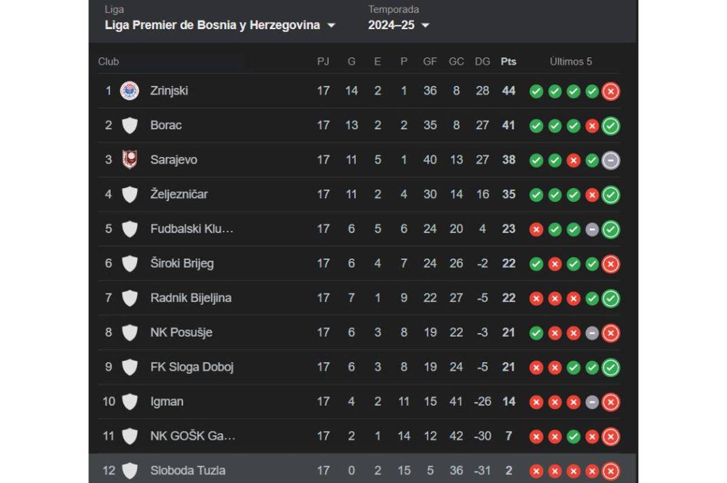Image resolution: width=727 pixels, height=483 pixels.
Task: Click Željezničar's most recent win icon
Action: click(x=611, y=195)
